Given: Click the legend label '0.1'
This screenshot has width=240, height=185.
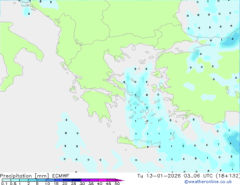Looking at the screenshot, I should [x=4, y=183].
